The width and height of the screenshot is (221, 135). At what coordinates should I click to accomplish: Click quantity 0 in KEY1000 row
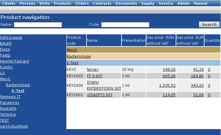coord(209,85)
